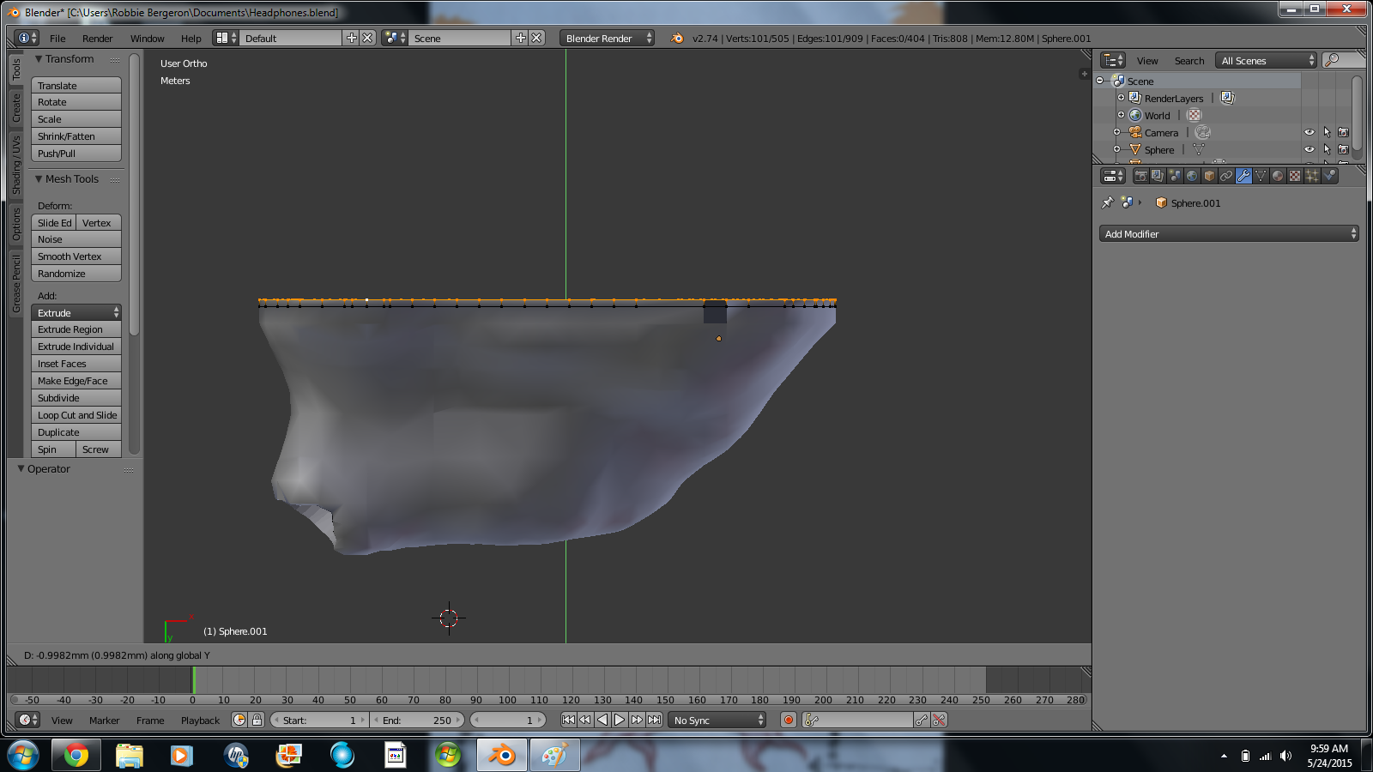1373x772 pixels.
Task: Click the Timeline editor type icon
Action: point(27,720)
